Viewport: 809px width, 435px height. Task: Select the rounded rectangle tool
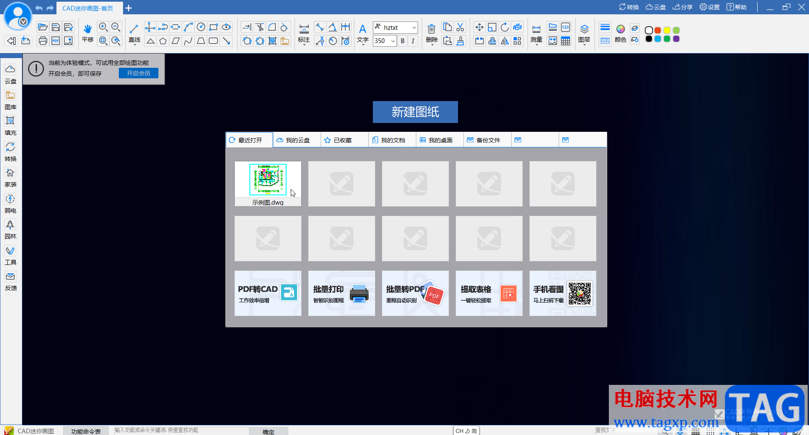[214, 41]
